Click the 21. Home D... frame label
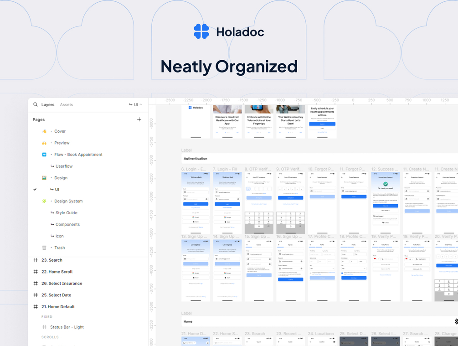The width and height of the screenshot is (458, 346). pyautogui.click(x=194, y=333)
